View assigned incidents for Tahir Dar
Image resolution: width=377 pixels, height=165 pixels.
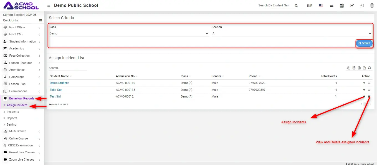tap(369, 90)
